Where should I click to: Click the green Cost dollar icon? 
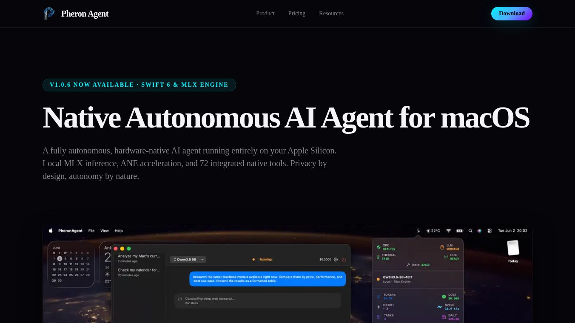[444, 296]
